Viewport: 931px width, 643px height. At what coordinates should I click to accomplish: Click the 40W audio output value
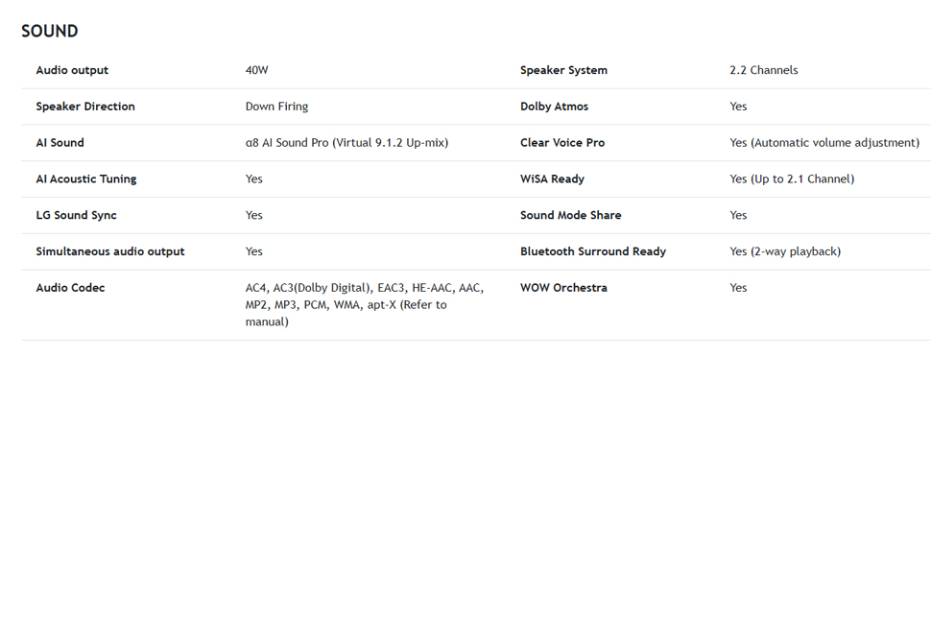[x=256, y=70]
